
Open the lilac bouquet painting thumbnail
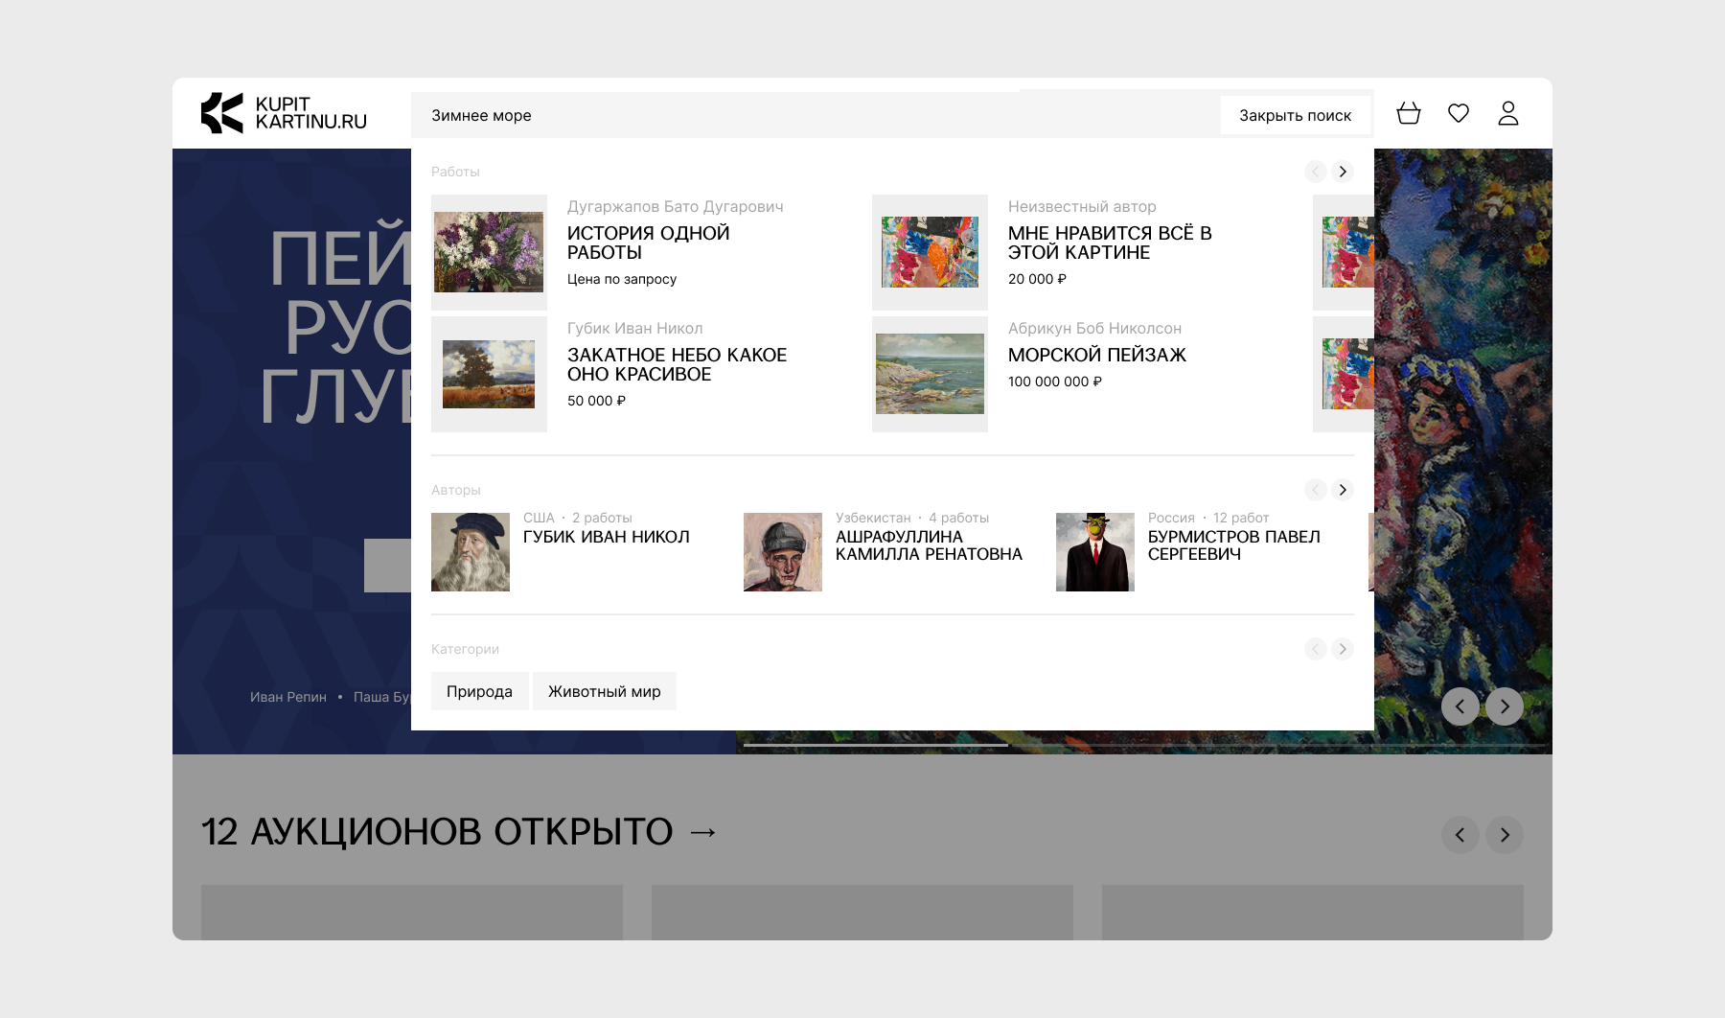(489, 252)
